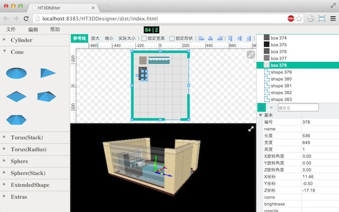339x212 pixels.
Task: Expand the Cylinder section
Action: [21, 40]
